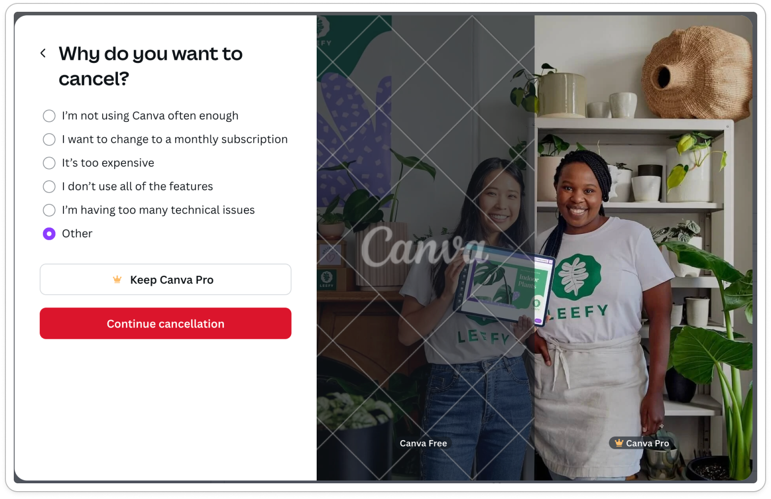
Task: Click the "Other" option label text
Action: point(77,234)
